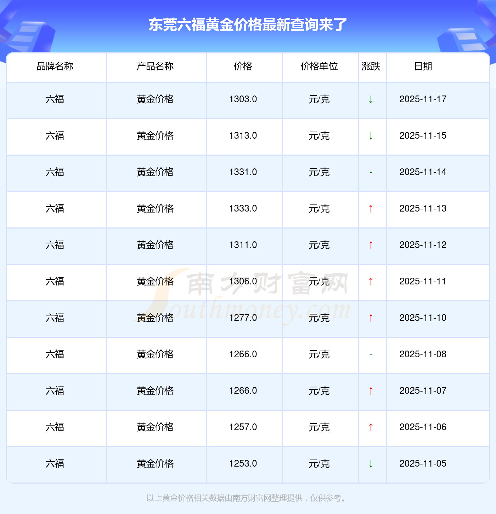Click the price 1311.0
Image resolution: width=496 pixels, height=514 pixels.
(243, 245)
